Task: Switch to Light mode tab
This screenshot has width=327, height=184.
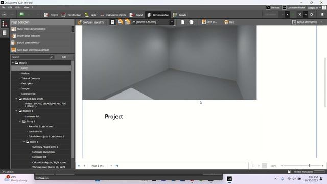Action: pyautogui.click(x=90, y=15)
